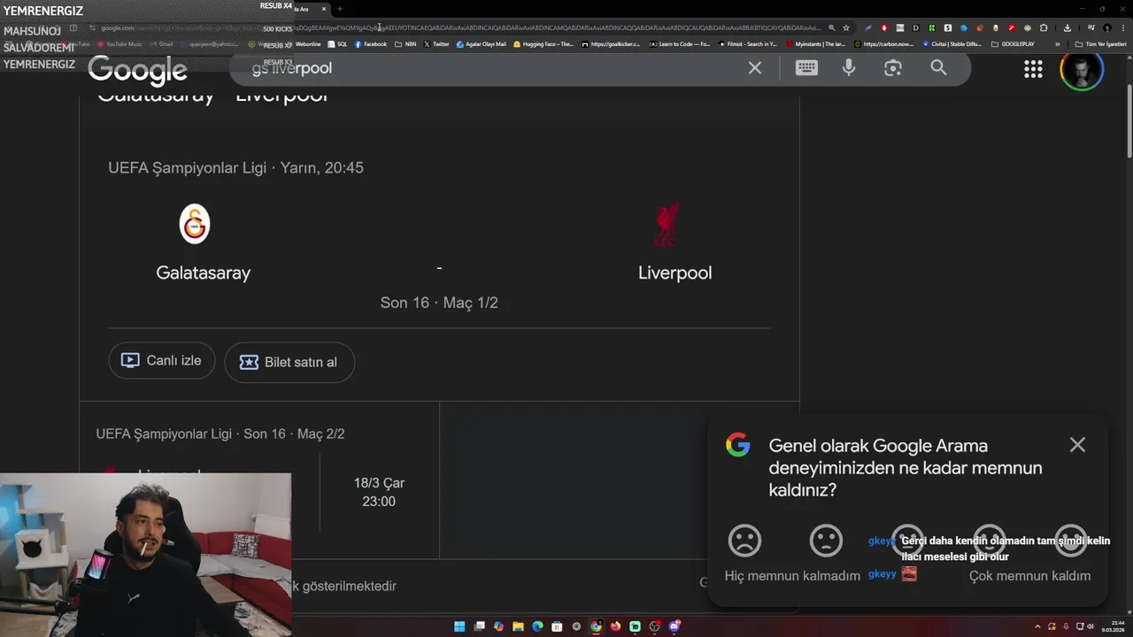This screenshot has width=1133, height=637.
Task: Open the Facebook bookmark
Action: (x=371, y=43)
